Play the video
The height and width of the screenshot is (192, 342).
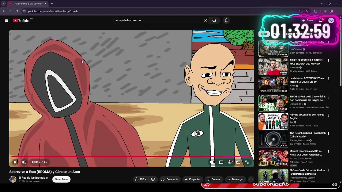pos(15,162)
